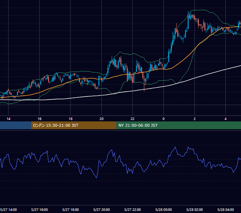Click the '2' hour axis label
Image resolution: width=241 pixels, height=213 pixels.
[195, 119]
